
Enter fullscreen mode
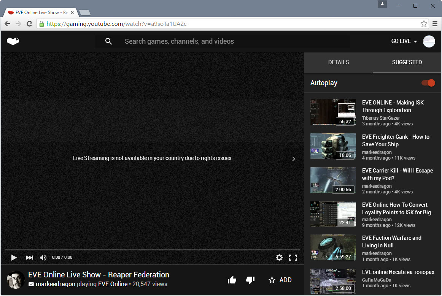tap(293, 257)
